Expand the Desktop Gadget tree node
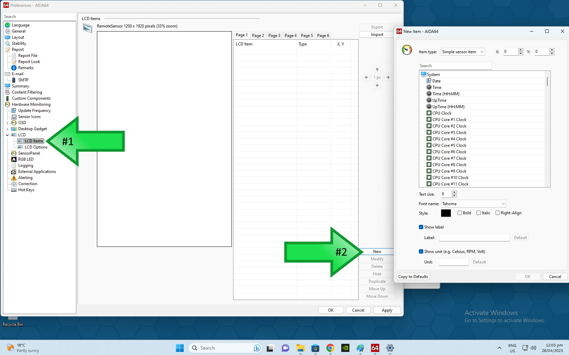Image resolution: width=569 pixels, height=355 pixels. tap(7, 129)
